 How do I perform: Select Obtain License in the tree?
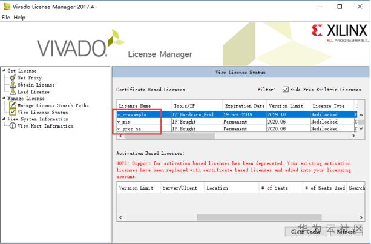click(36, 85)
